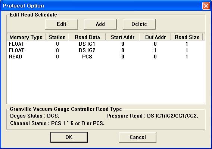
Task: Click Buf Addr value in PCS row
Action: click(x=155, y=57)
